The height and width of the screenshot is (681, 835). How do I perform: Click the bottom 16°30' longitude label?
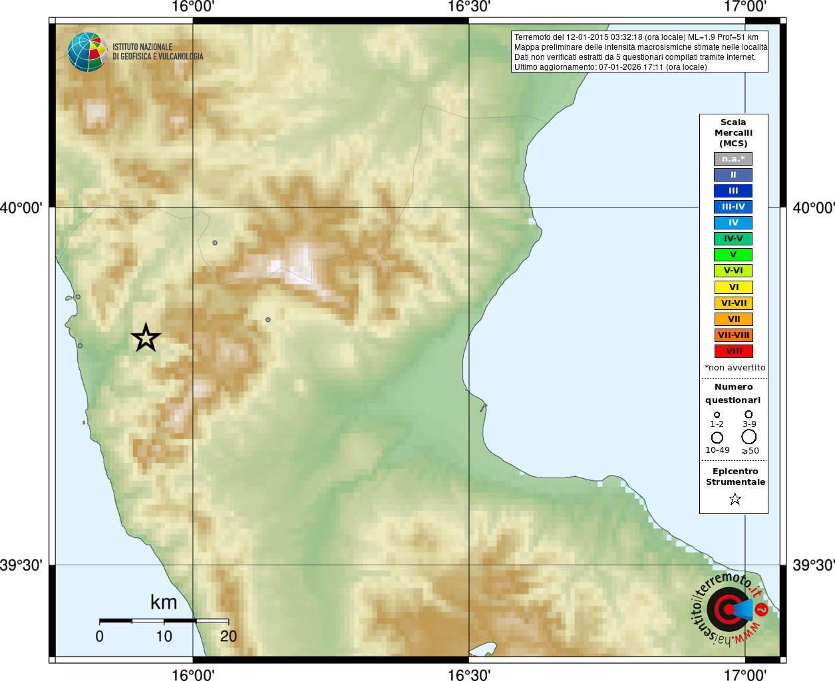click(468, 675)
